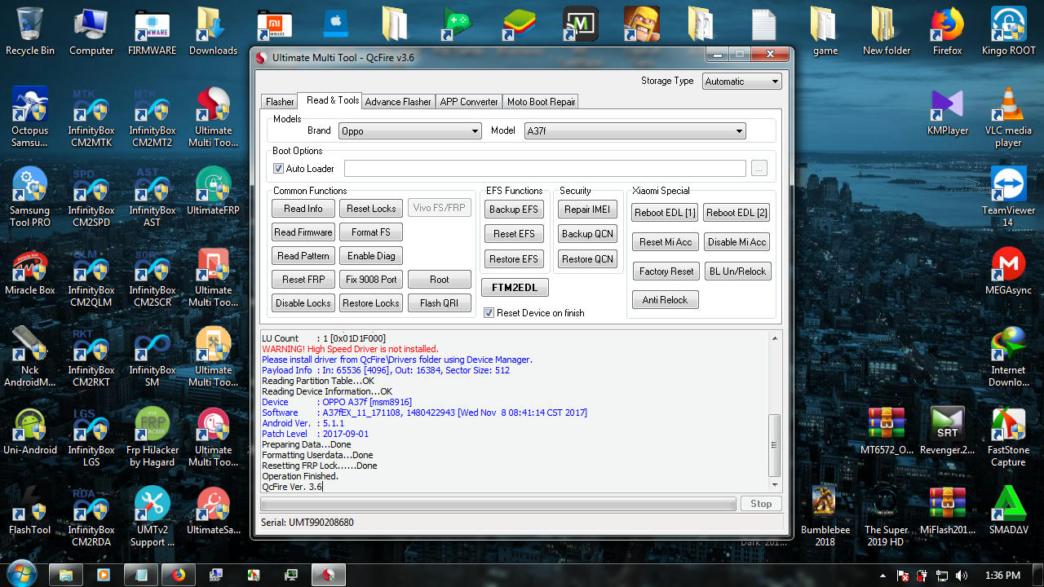Launch InfinityBox CM2SPD shortcut

[x=91, y=197]
